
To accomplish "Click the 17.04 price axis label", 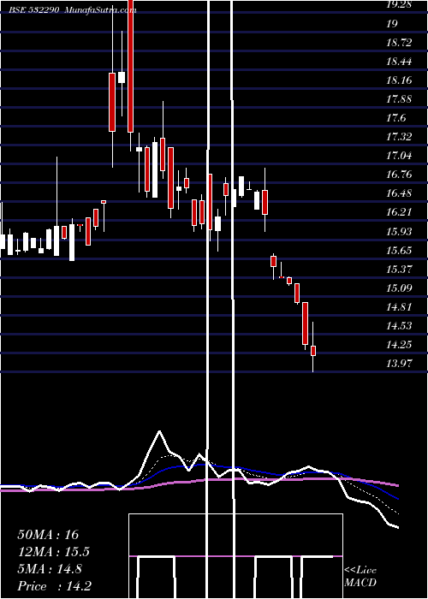I will [x=399, y=156].
